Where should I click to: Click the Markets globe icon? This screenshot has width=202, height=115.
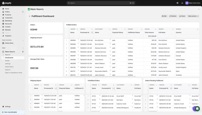[3, 30]
